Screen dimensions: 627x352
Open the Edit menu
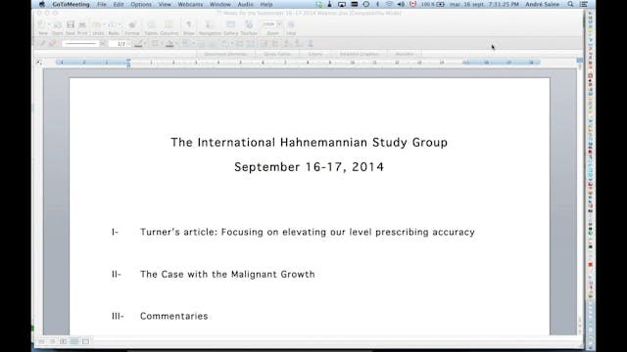click(119, 4)
